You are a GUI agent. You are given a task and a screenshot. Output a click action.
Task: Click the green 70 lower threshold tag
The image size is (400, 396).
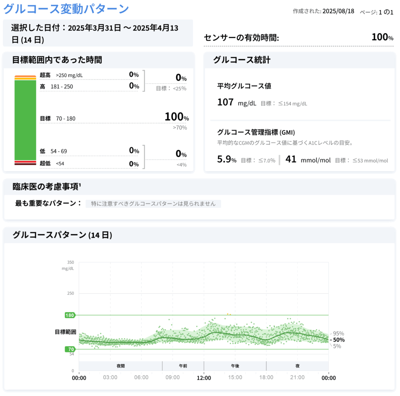71,349
